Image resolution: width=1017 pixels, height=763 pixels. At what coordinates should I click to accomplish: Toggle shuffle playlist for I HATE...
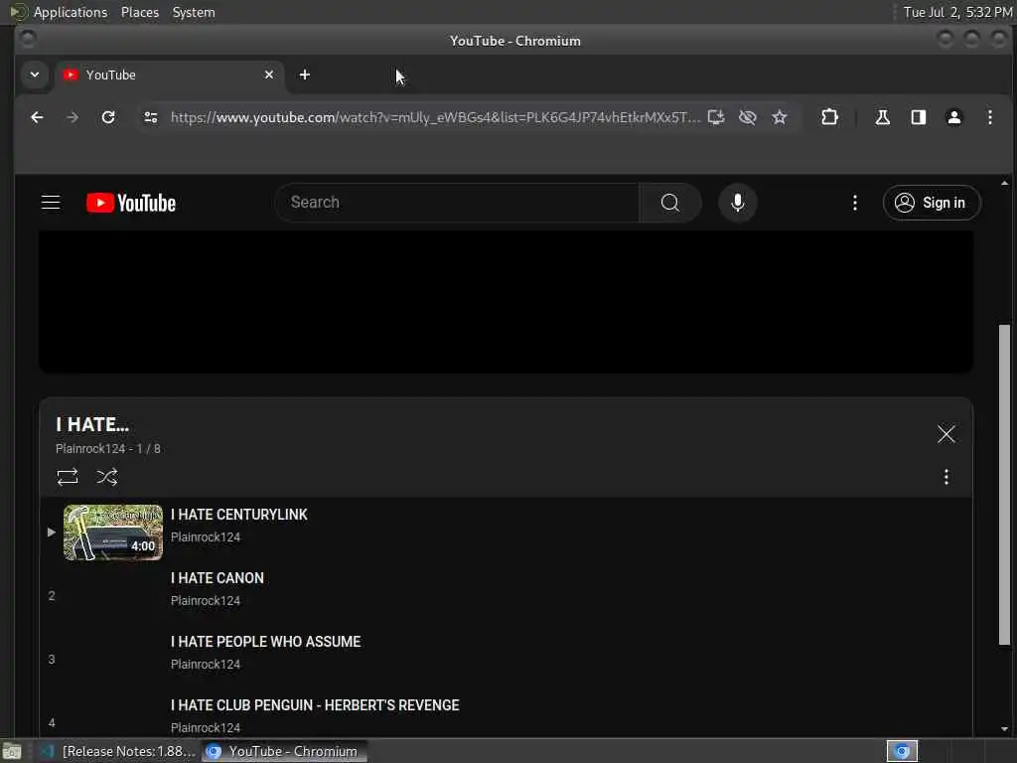107,477
